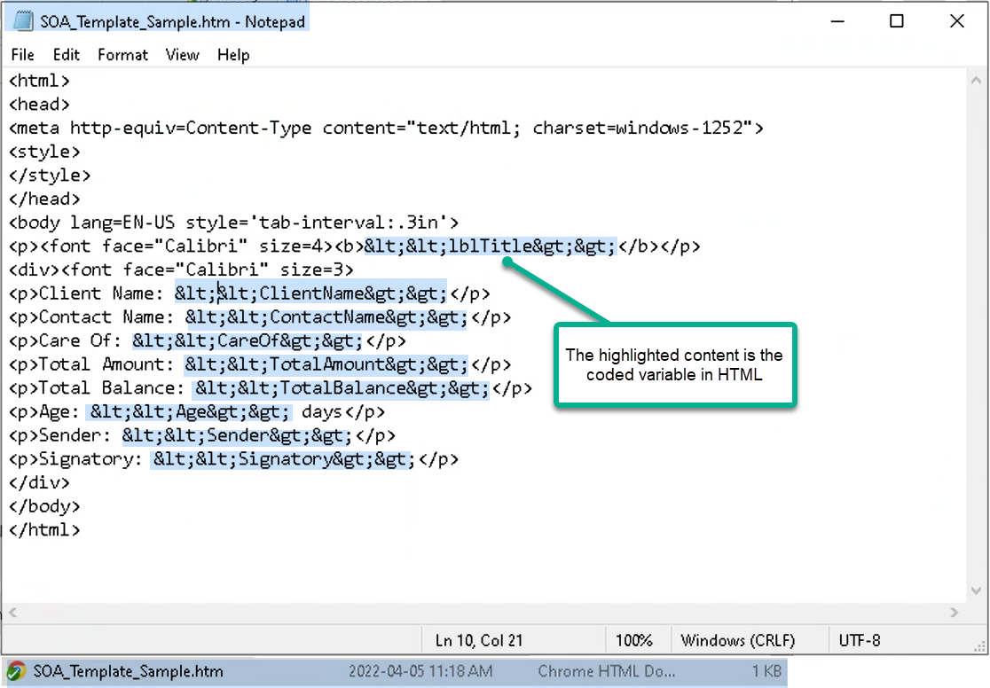
Task: Click the 100% zoom status entry
Action: coord(634,641)
